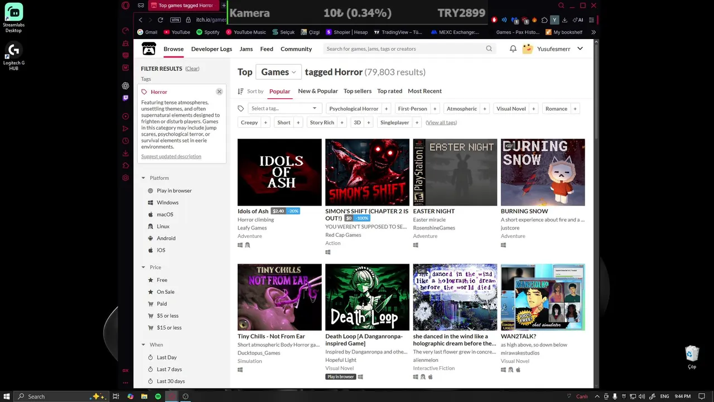Click the VPN badge in address bar
Viewport: 714px width, 402px height.
coord(175,20)
